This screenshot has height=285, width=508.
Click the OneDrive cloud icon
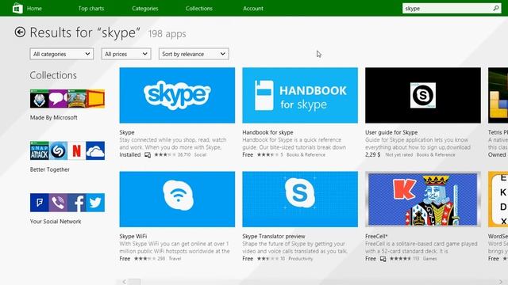[95, 150]
